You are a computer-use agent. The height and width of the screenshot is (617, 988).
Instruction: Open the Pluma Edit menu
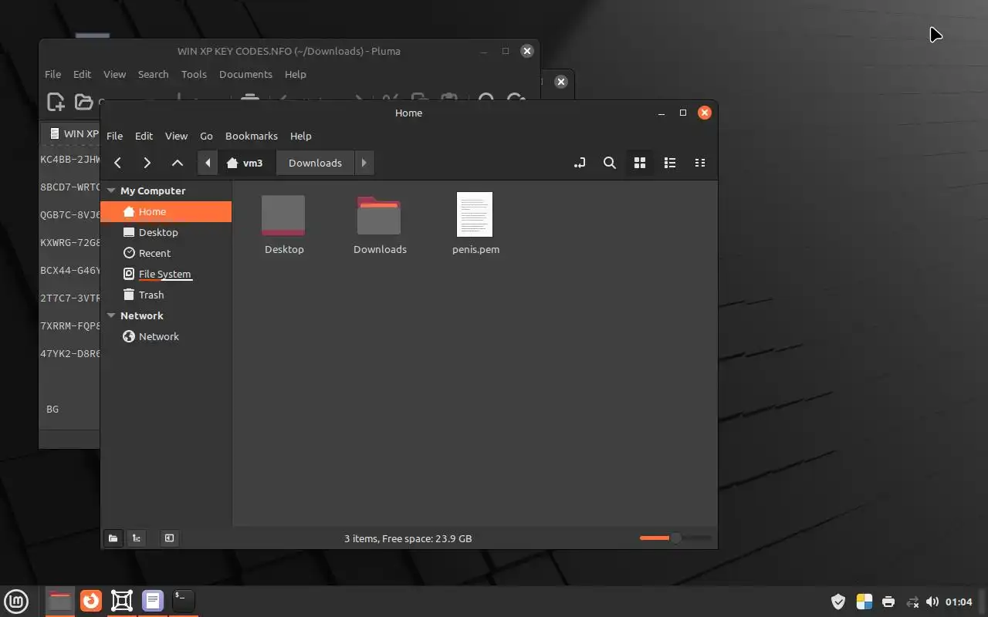[82, 74]
